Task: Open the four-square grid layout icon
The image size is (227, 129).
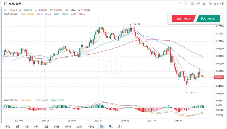Action: pos(210,4)
